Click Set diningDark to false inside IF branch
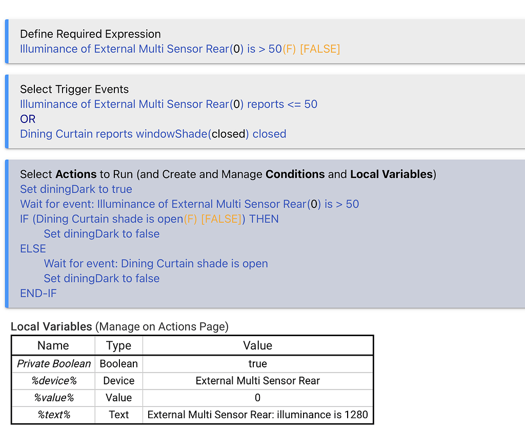Viewport: 525px width, 431px height. point(102,234)
